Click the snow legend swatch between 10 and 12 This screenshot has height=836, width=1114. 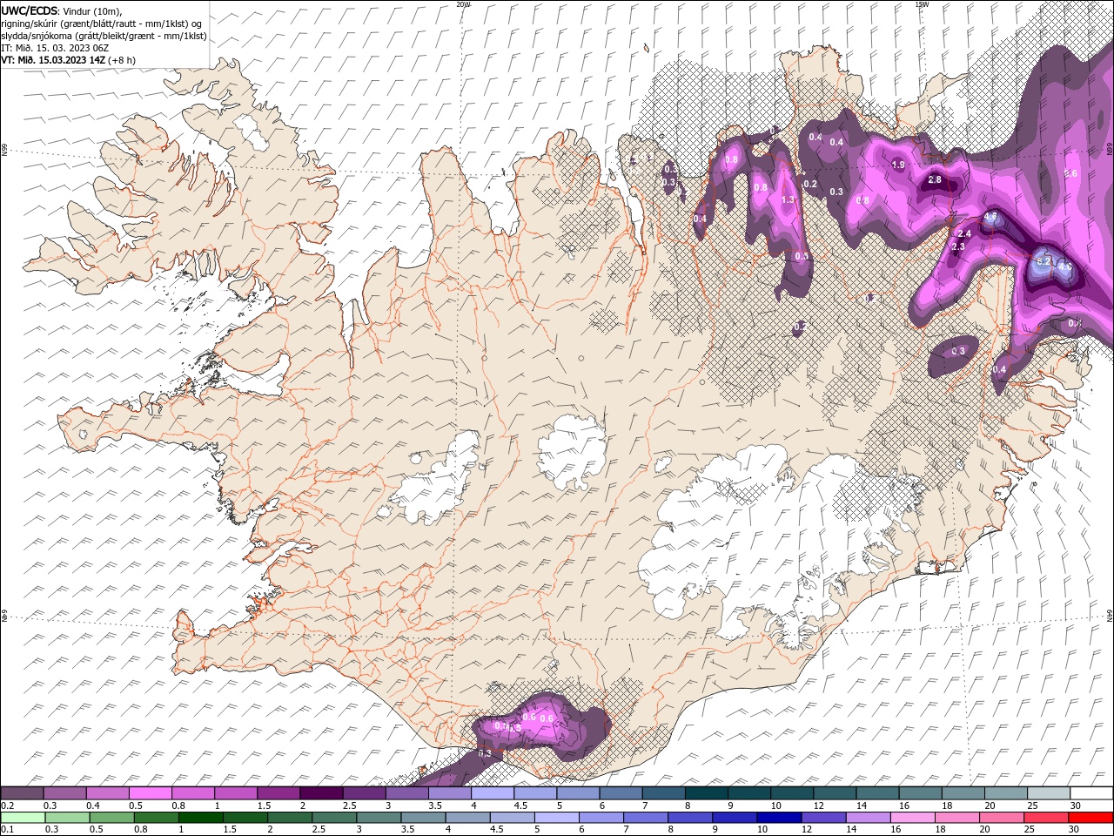792,793
